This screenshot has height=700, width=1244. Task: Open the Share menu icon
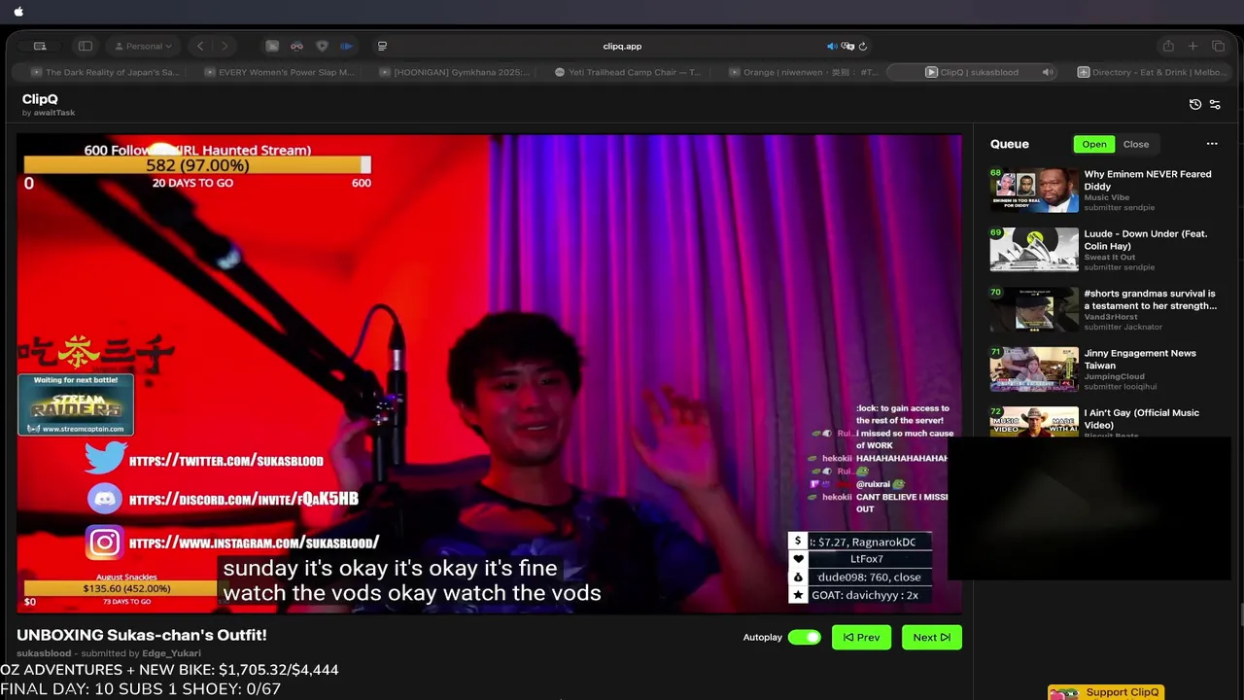(1168, 46)
